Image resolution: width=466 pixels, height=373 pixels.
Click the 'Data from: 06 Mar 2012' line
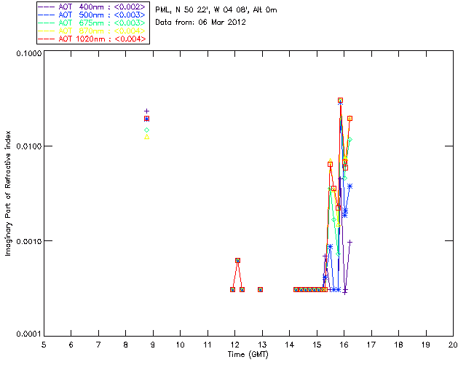pos(201,22)
